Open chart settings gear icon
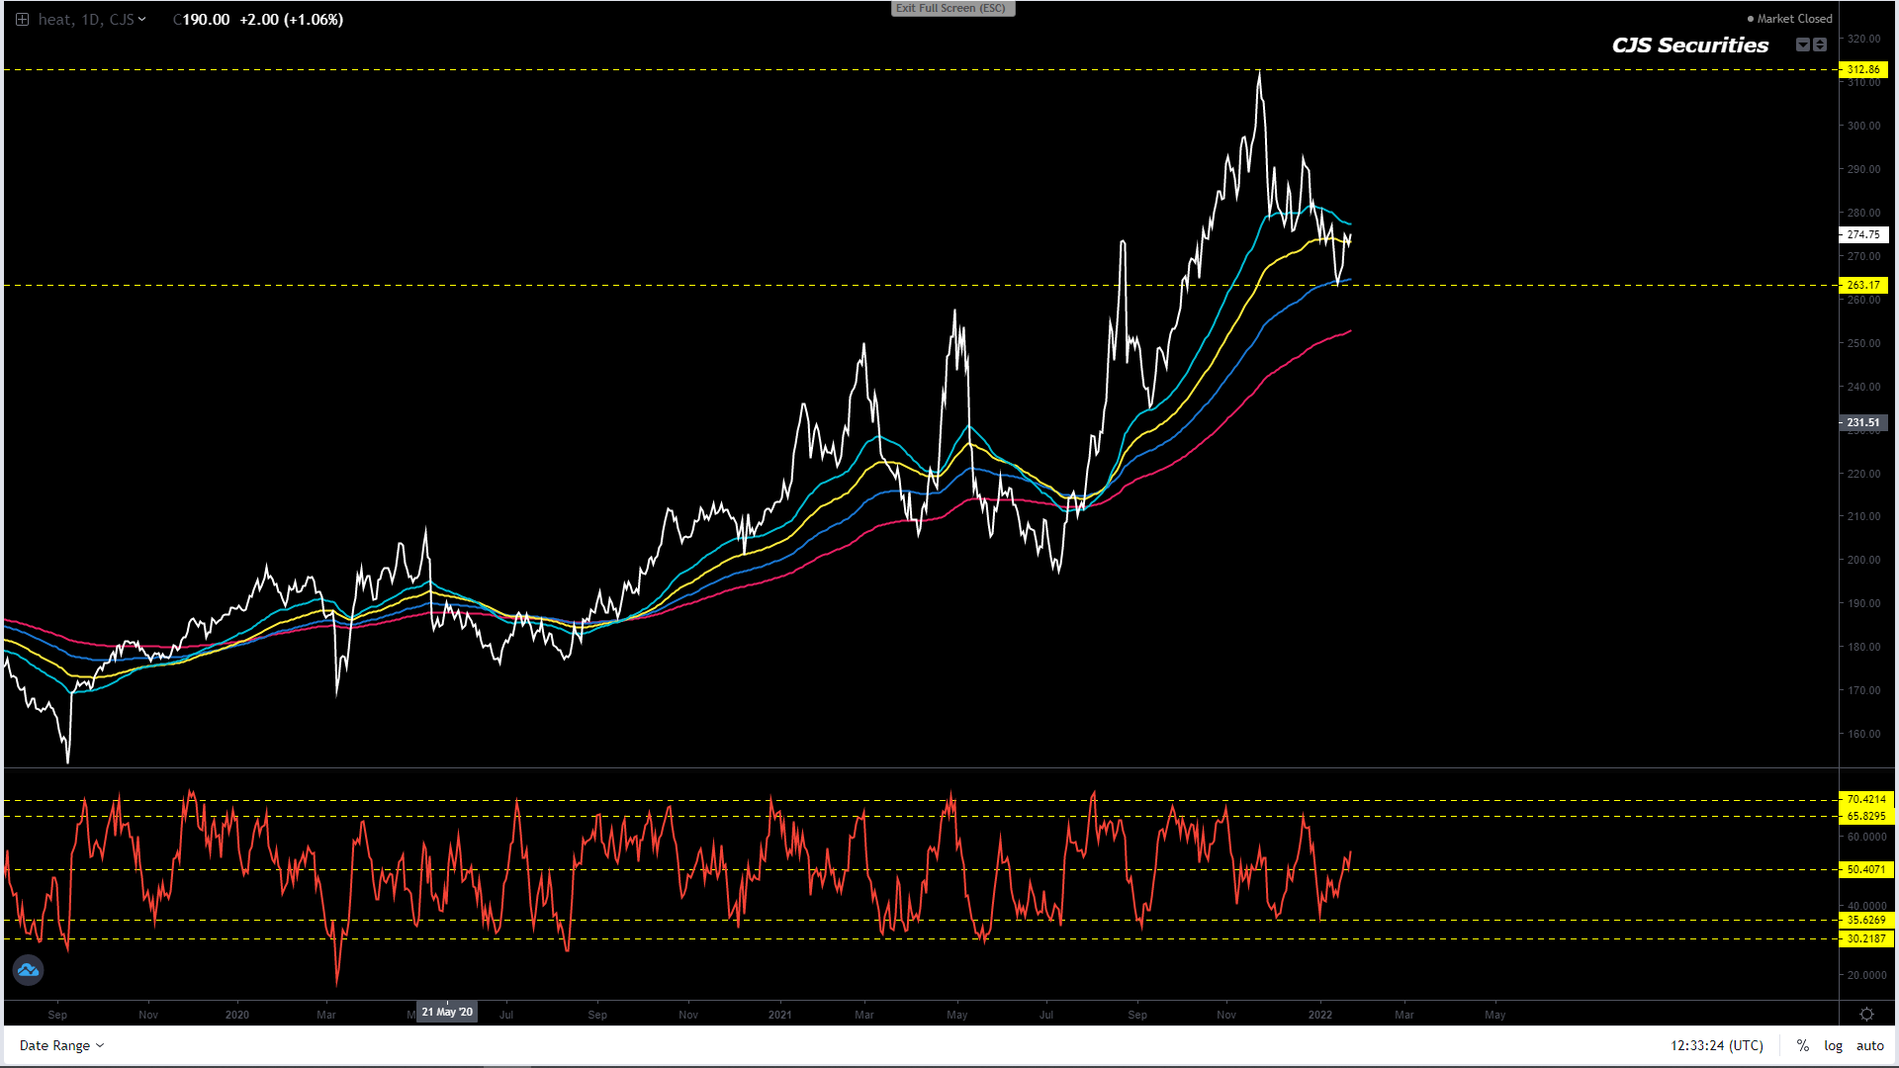The height and width of the screenshot is (1068, 1899). point(1866,1015)
